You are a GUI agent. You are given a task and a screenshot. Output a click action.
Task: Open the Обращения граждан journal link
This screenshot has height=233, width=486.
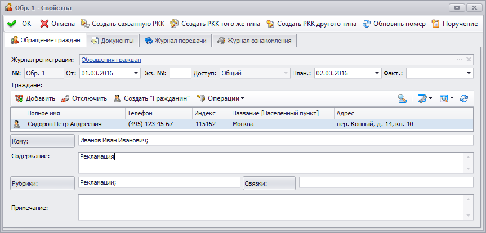pos(111,59)
